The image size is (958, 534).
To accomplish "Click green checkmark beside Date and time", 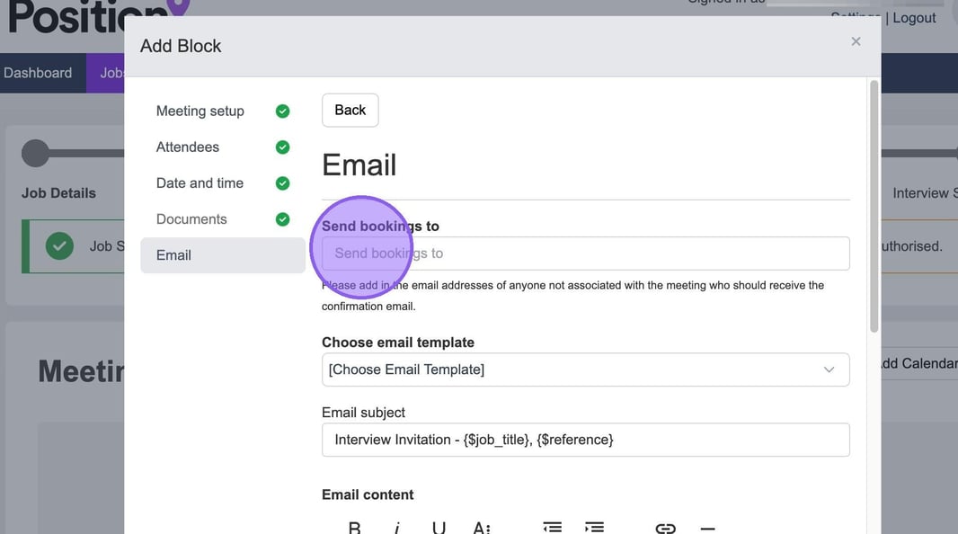I will (282, 183).
